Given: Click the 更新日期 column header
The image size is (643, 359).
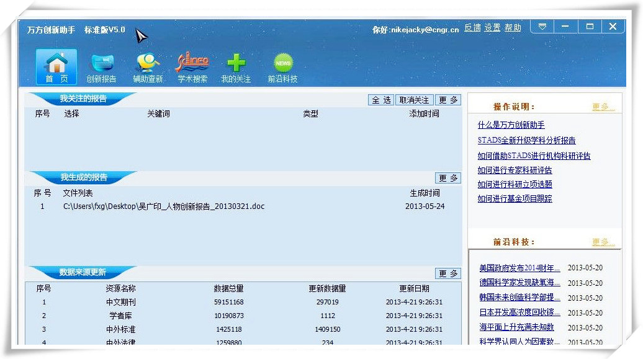Looking at the screenshot, I should (x=414, y=289).
